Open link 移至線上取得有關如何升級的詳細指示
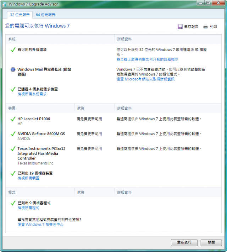Viewport: 227px width, 252px height. point(148,59)
